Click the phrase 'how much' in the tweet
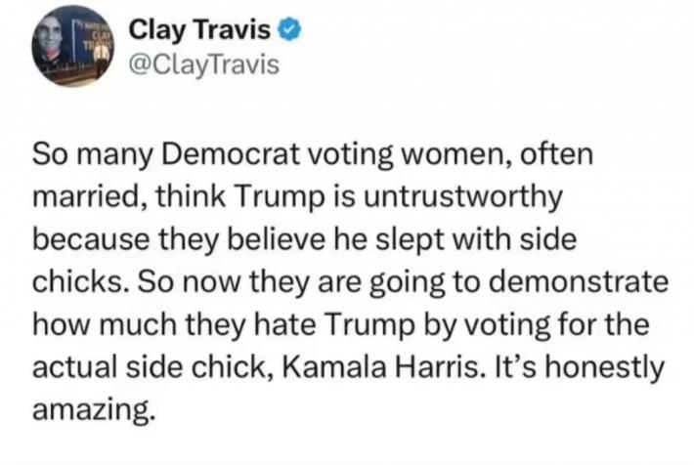694x465 pixels. (105, 324)
